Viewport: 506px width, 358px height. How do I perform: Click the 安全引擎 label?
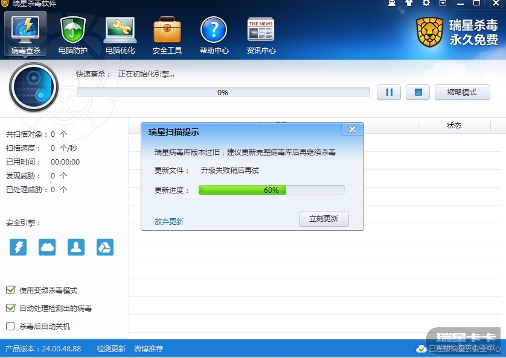[23, 223]
